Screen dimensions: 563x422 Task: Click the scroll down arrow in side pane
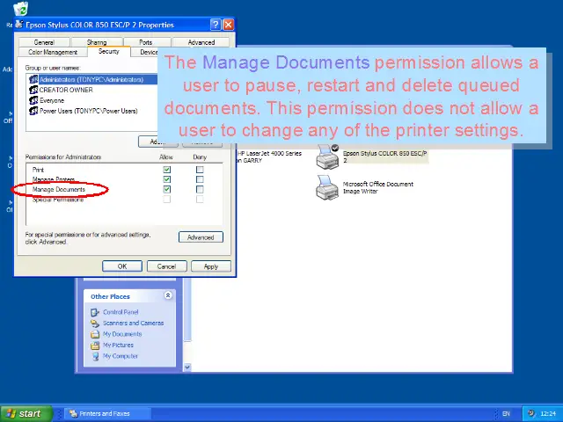187,367
